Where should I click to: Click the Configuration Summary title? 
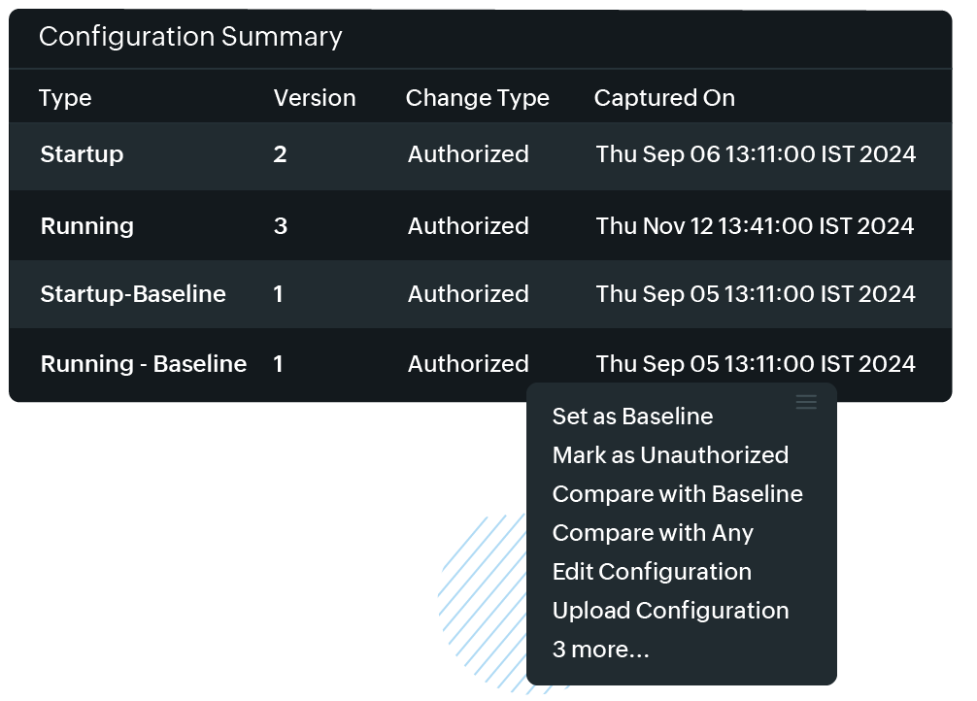point(190,37)
